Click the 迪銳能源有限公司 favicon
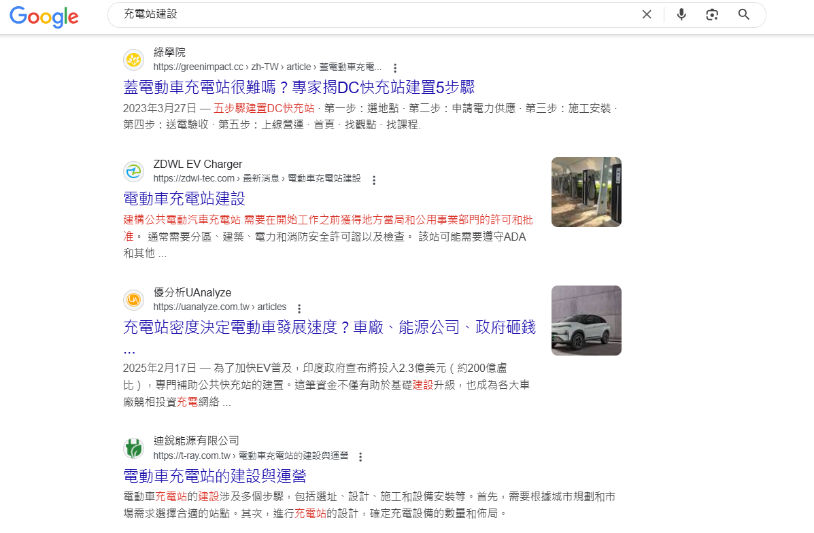 pos(134,449)
